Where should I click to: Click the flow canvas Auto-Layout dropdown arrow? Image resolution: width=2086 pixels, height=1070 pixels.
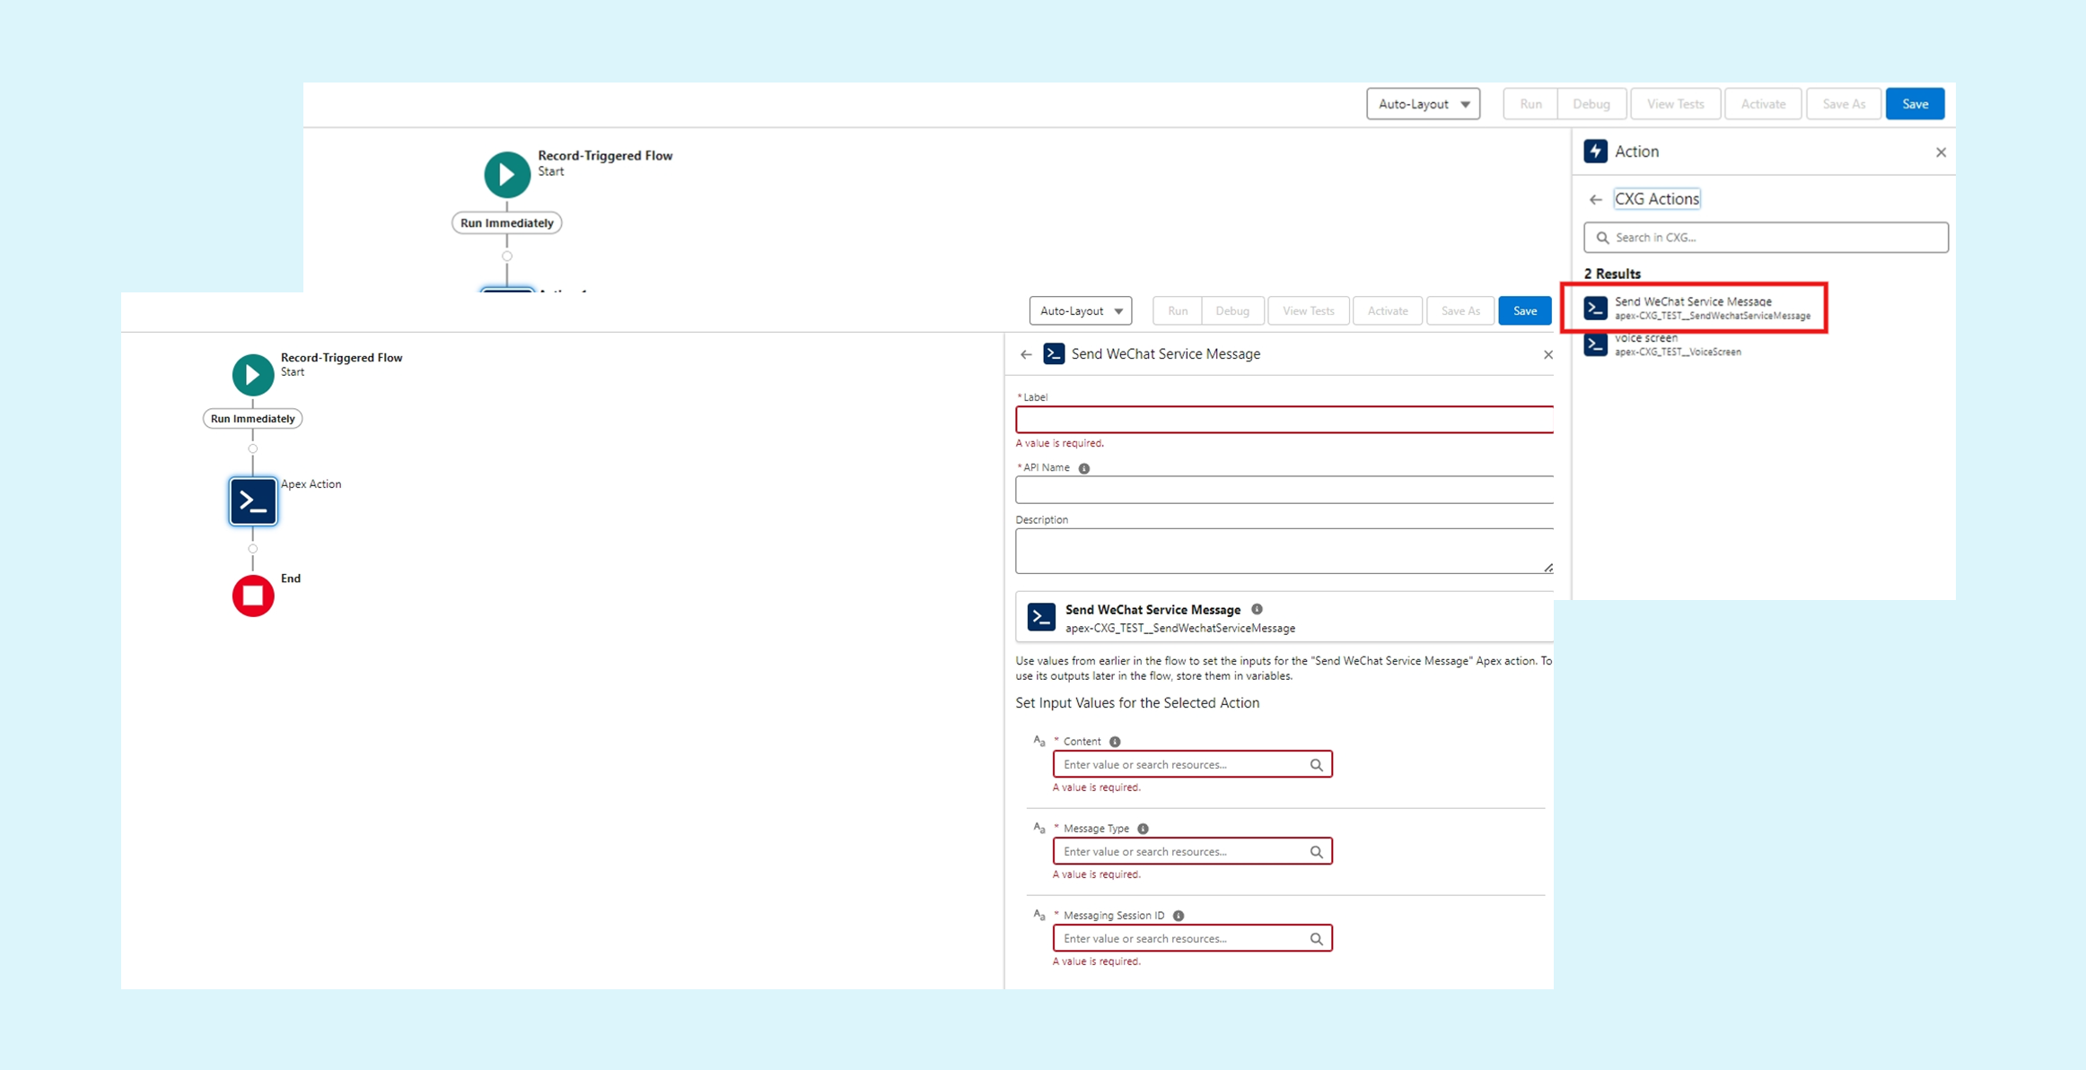tap(1117, 311)
